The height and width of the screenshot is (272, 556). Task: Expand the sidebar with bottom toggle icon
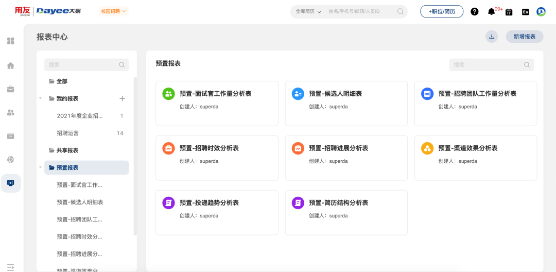pos(11,267)
